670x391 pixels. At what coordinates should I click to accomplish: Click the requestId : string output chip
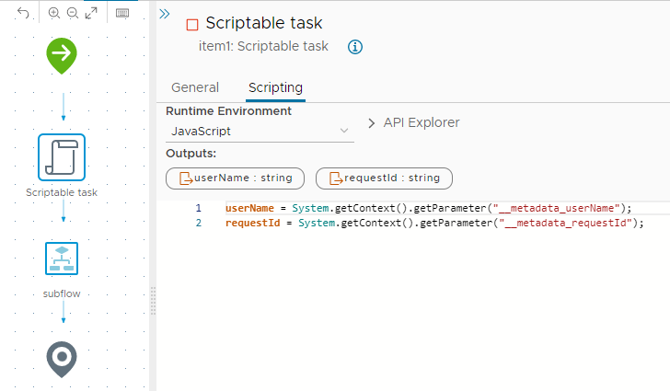click(x=384, y=178)
